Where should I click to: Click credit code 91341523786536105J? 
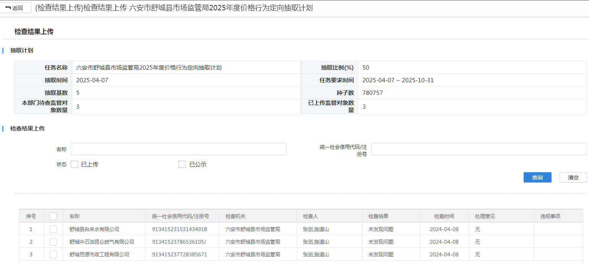179,242
